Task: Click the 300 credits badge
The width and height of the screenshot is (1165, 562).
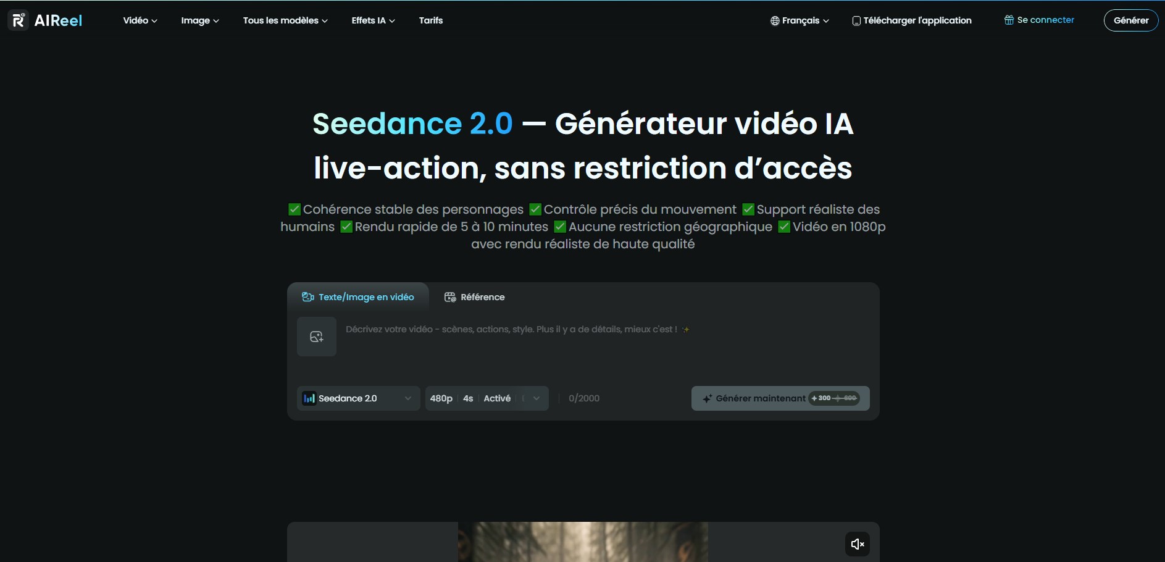Action: tap(834, 398)
